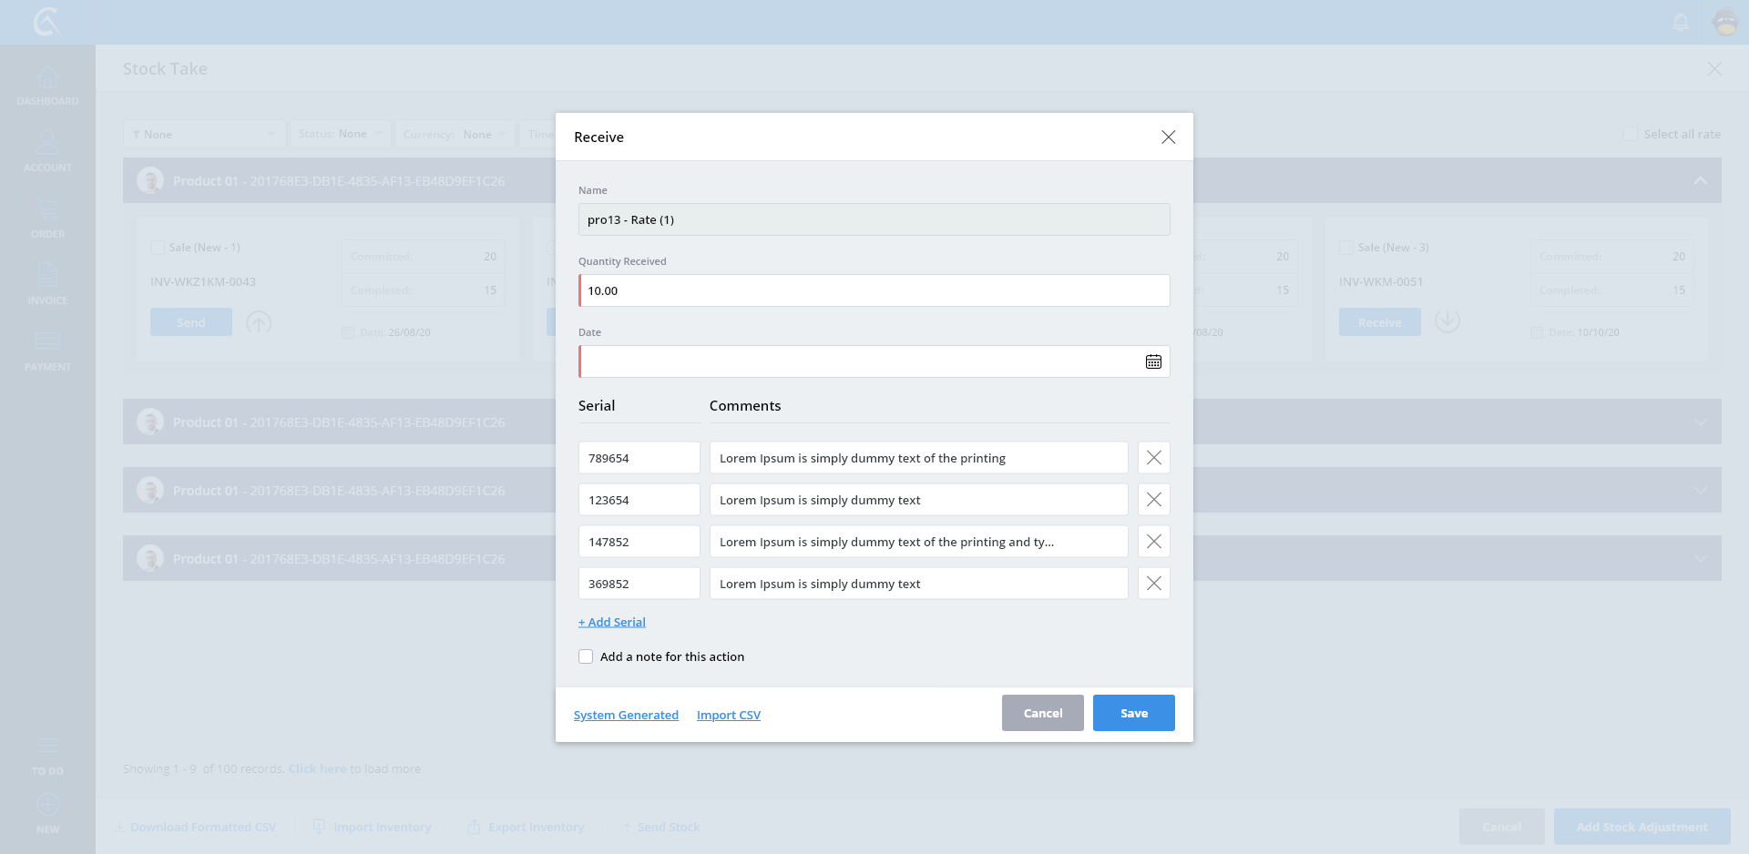
Task: Click the Import CSV link
Action: [x=728, y=715]
